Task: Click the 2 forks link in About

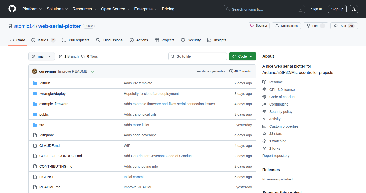Action: coord(275,148)
